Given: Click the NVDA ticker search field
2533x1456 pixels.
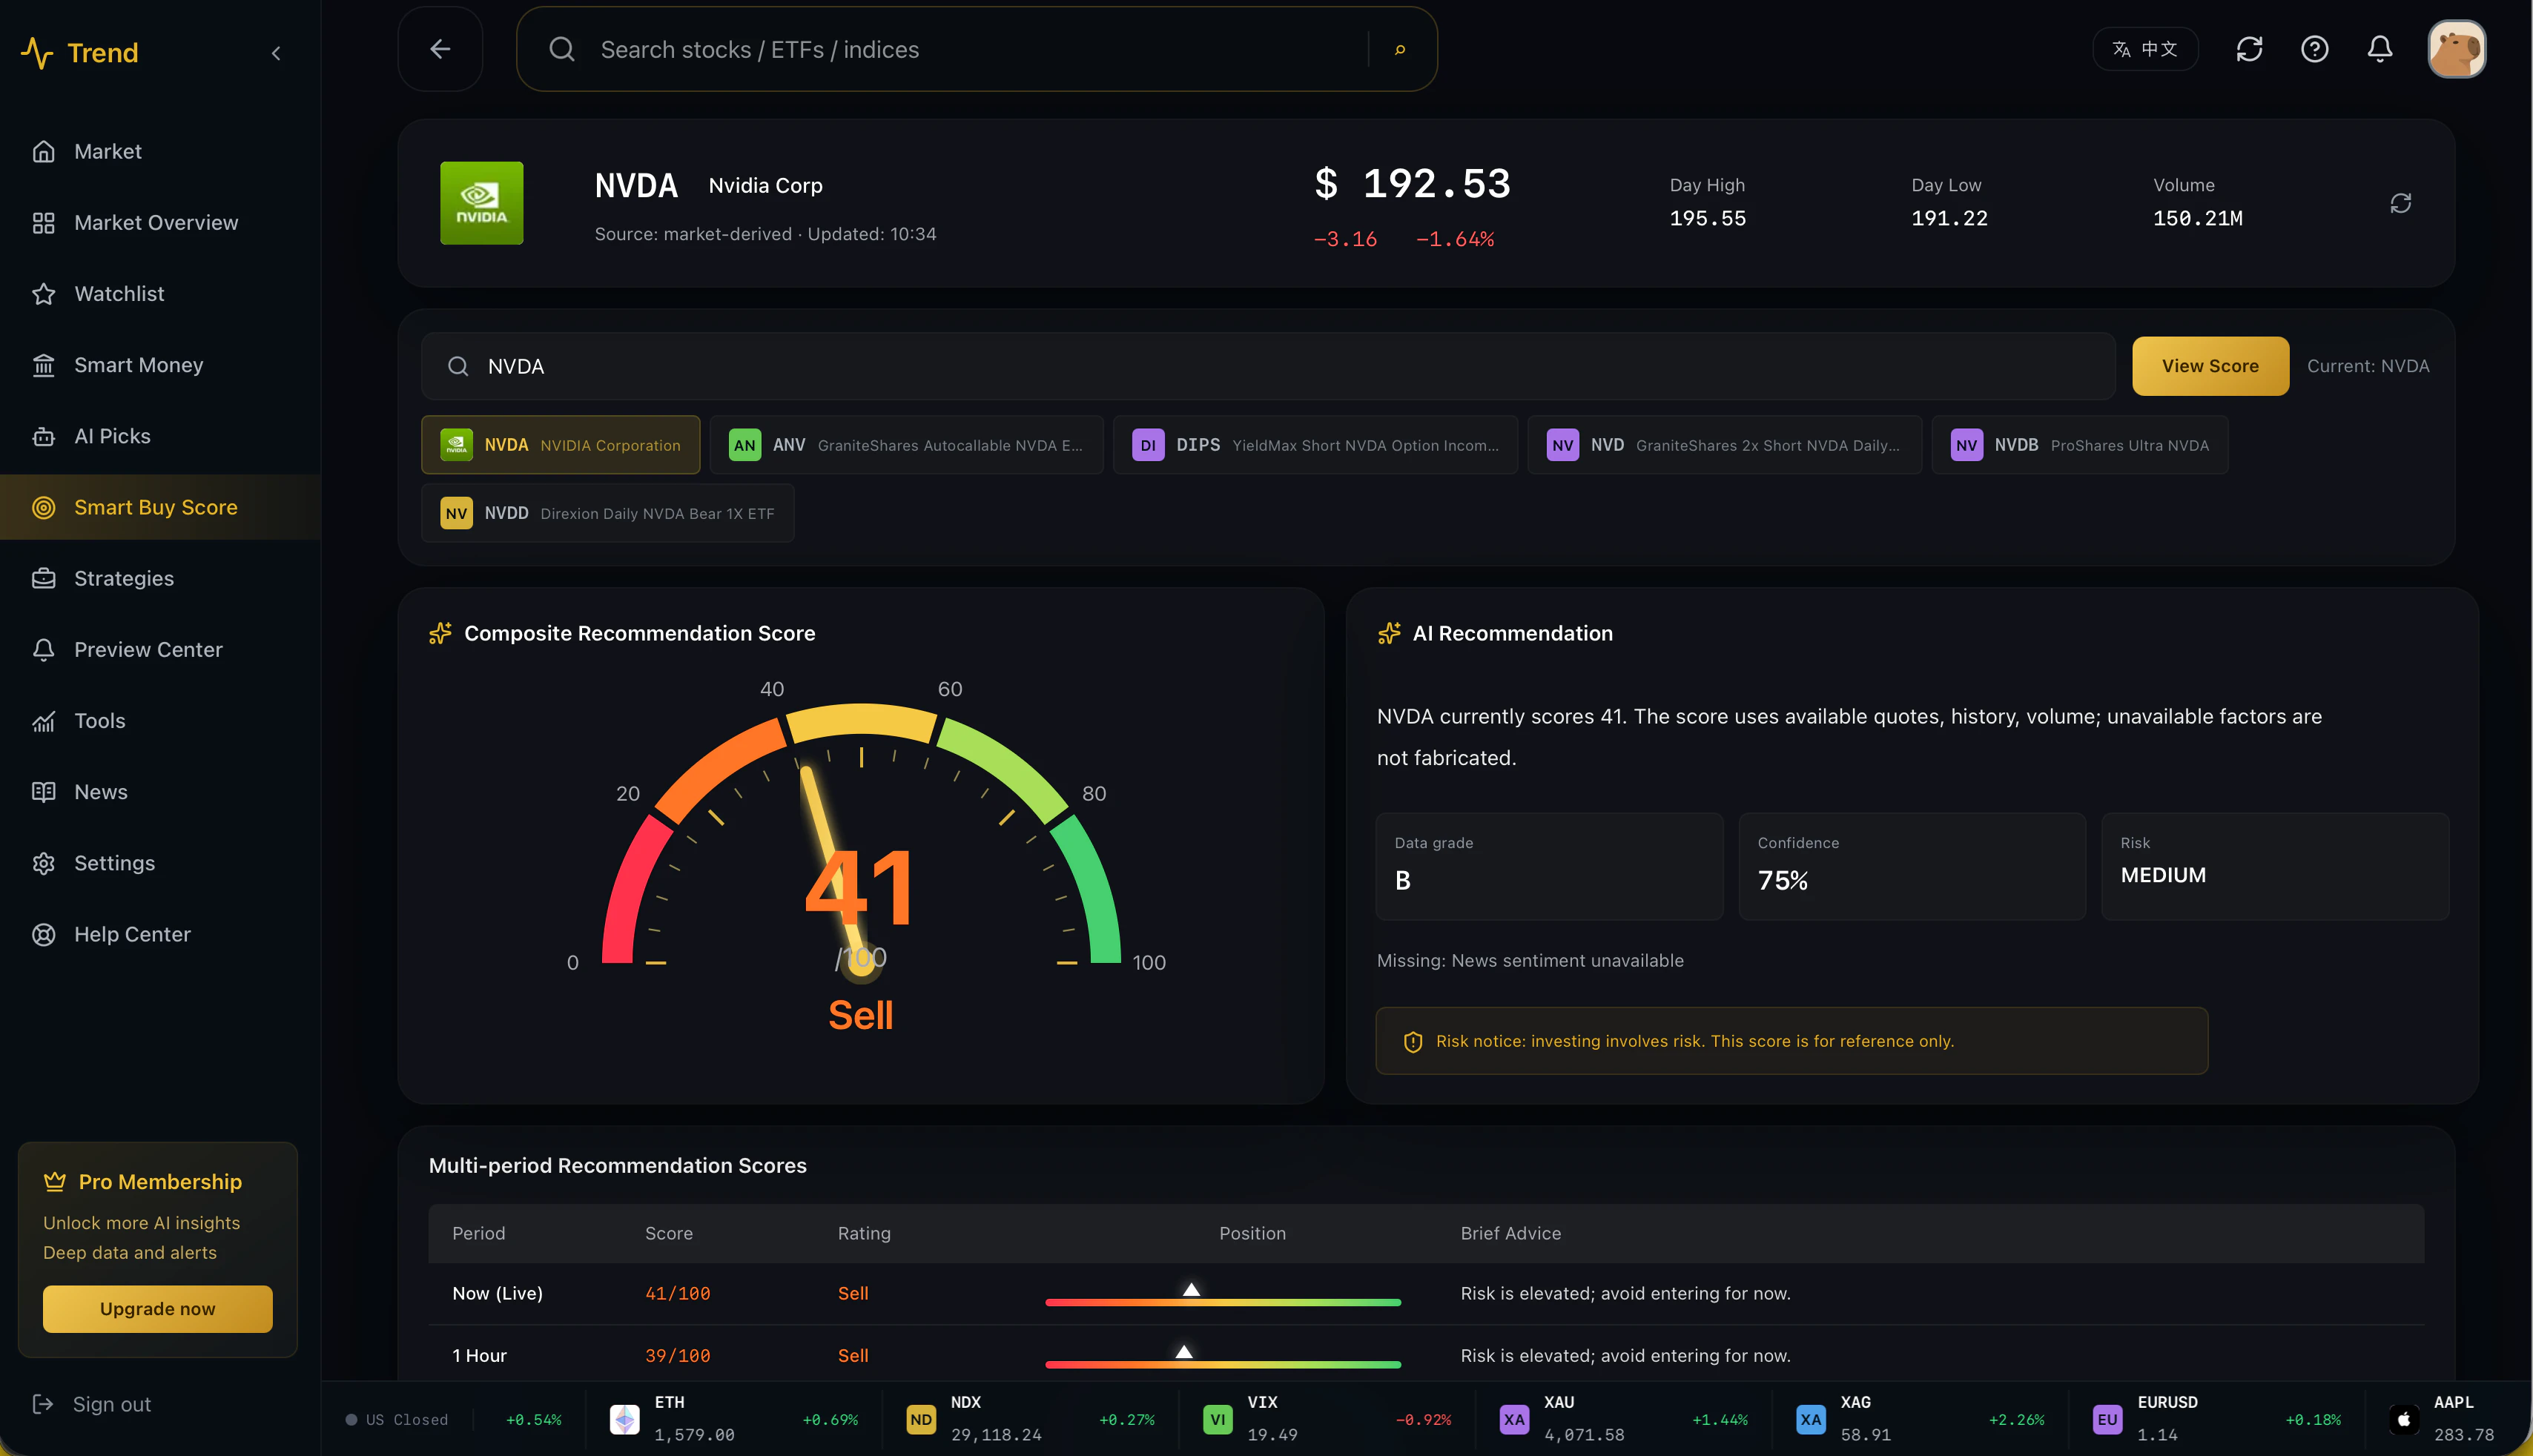Looking at the screenshot, I should point(1268,366).
